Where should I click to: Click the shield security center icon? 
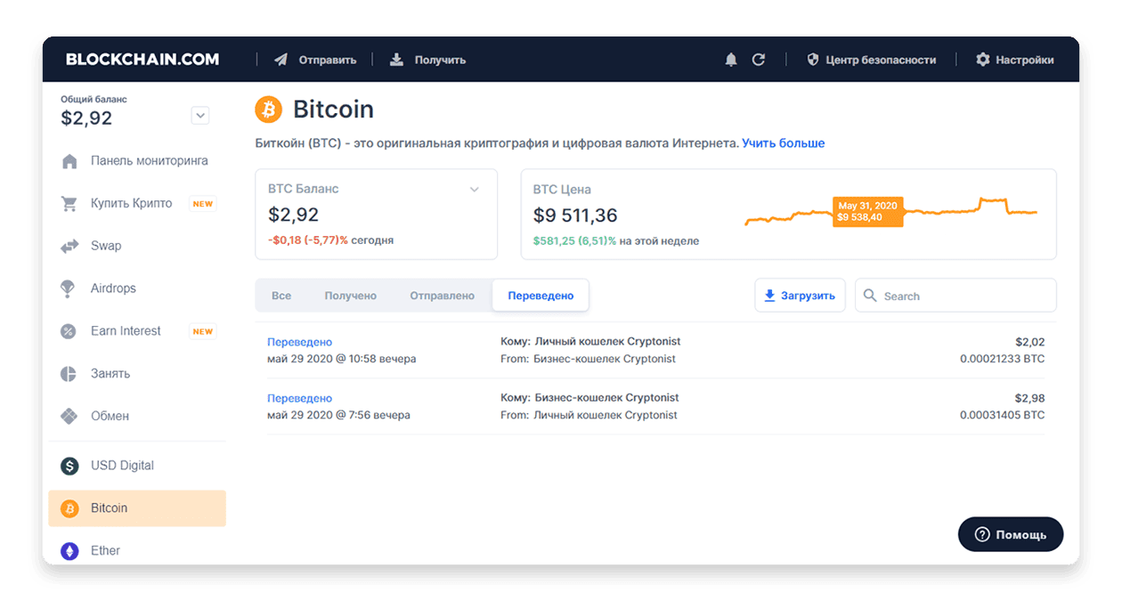click(813, 60)
